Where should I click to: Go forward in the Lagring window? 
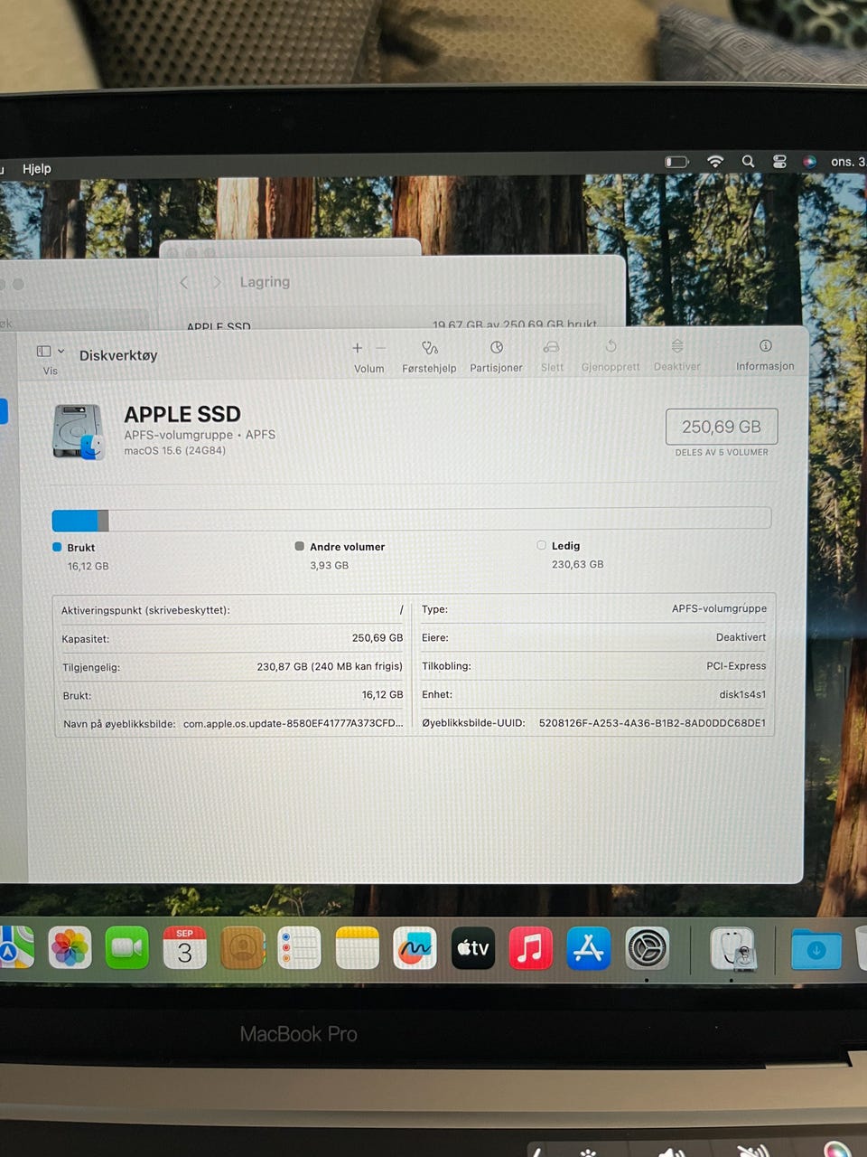coord(216,282)
